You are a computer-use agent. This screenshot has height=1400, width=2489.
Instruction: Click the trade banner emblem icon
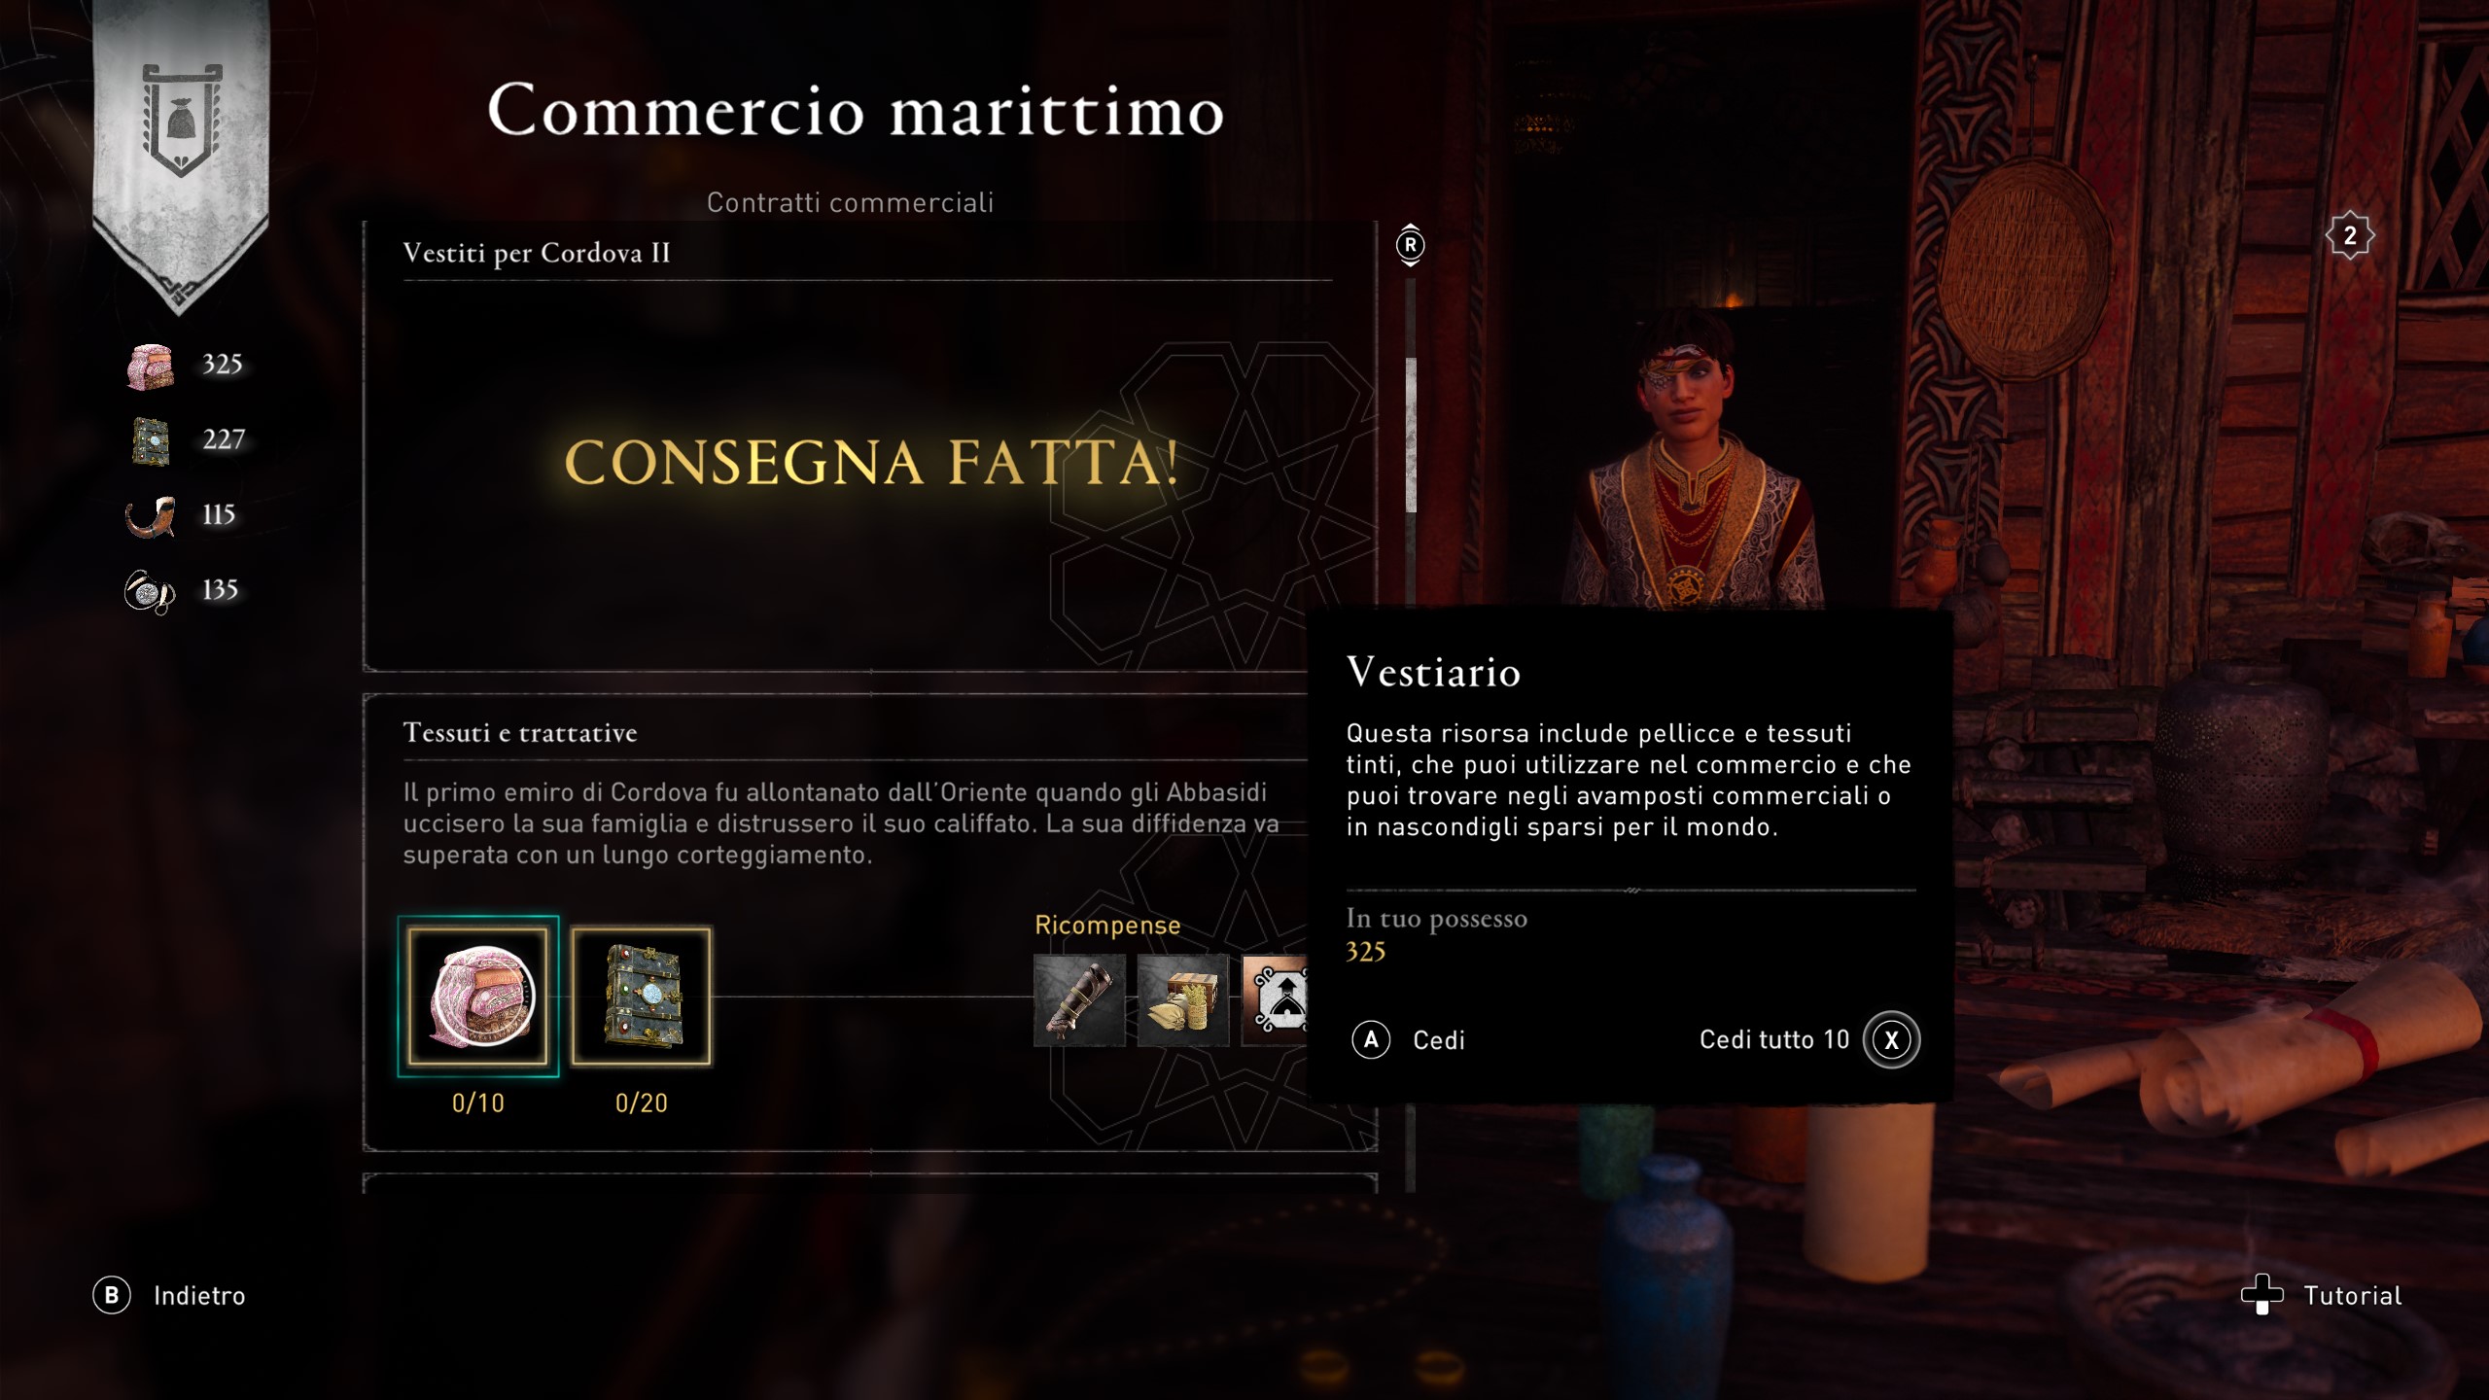pos(182,121)
